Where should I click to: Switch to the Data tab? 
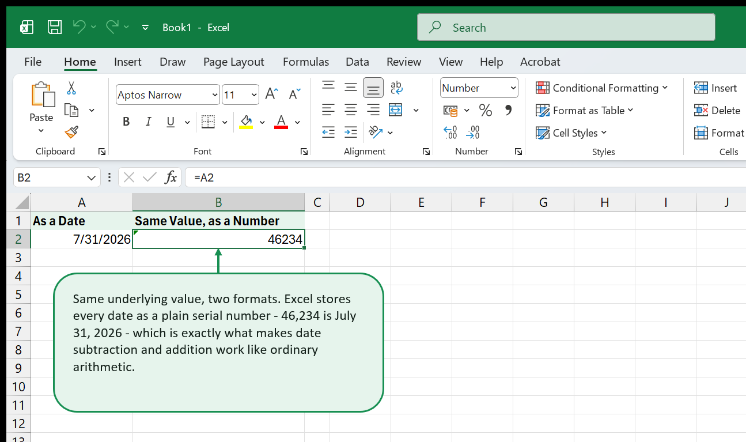pos(357,62)
